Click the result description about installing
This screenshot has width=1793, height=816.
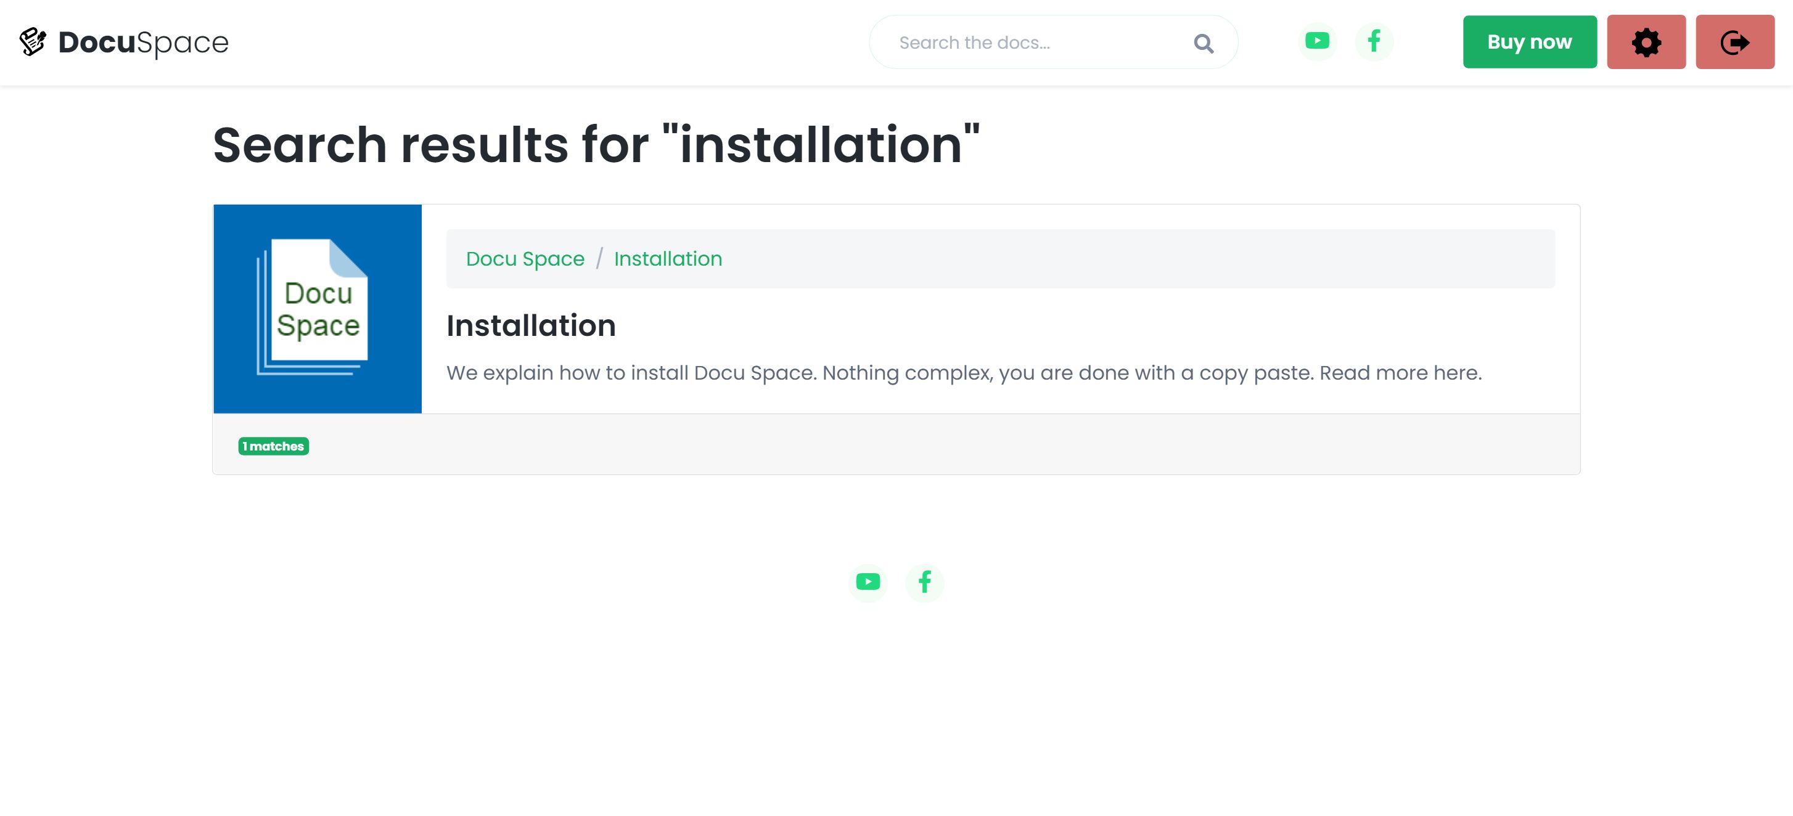963,373
